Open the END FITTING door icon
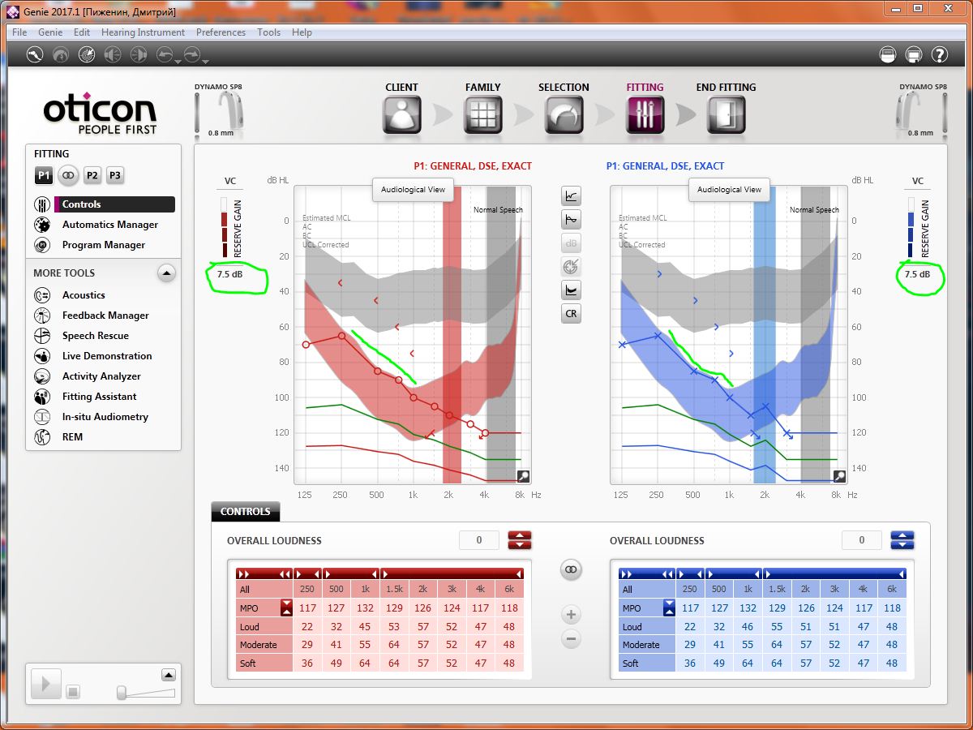This screenshot has height=730, width=973. pyautogui.click(x=726, y=114)
